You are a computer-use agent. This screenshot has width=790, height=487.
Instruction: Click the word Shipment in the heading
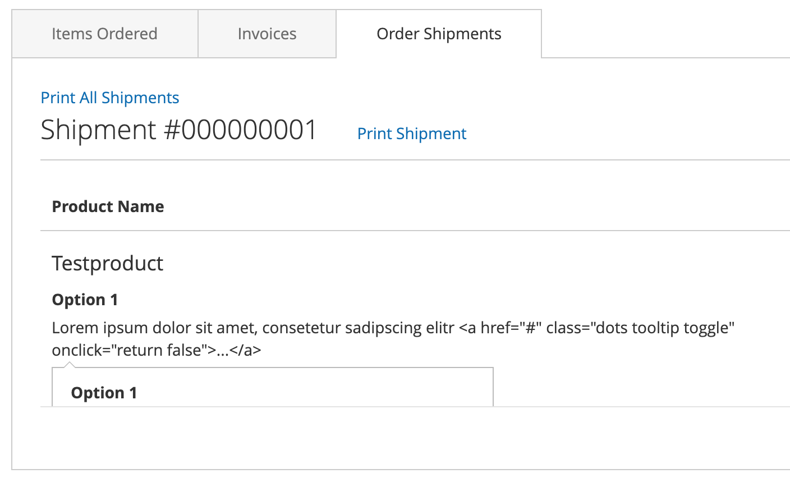(99, 130)
